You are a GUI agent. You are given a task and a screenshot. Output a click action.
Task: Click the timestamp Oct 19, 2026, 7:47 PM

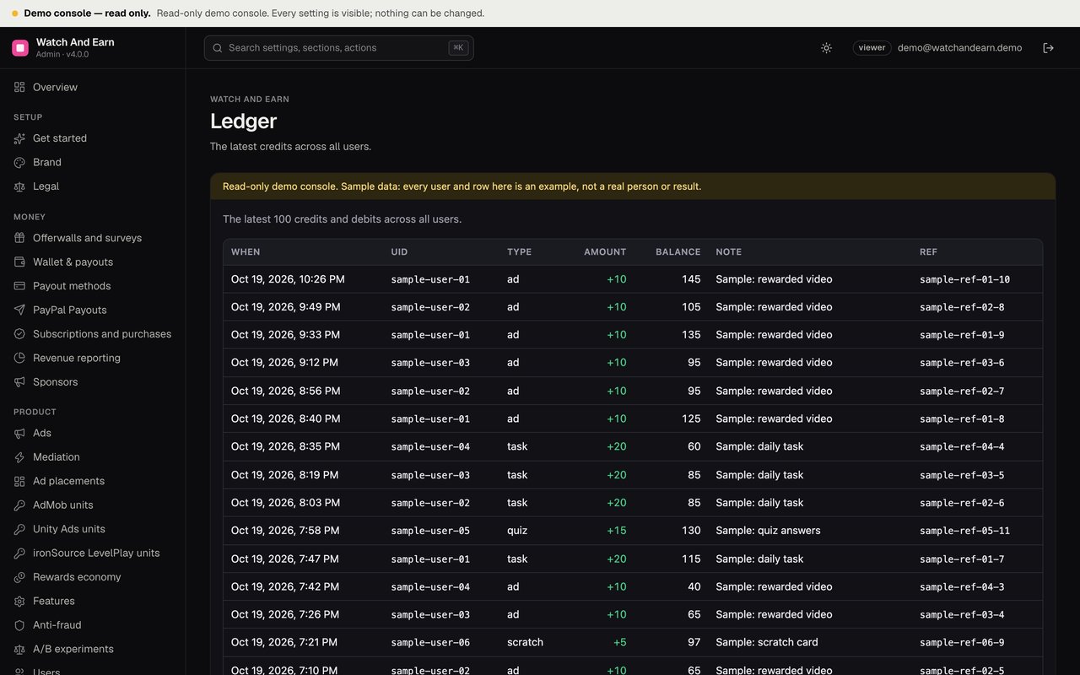(x=285, y=559)
